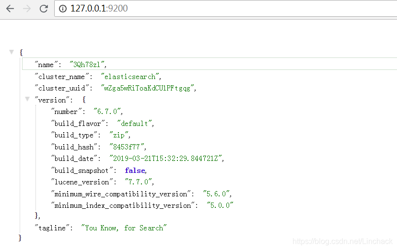
Task: Click the "build_snapshot" key
Action: (x=82, y=170)
